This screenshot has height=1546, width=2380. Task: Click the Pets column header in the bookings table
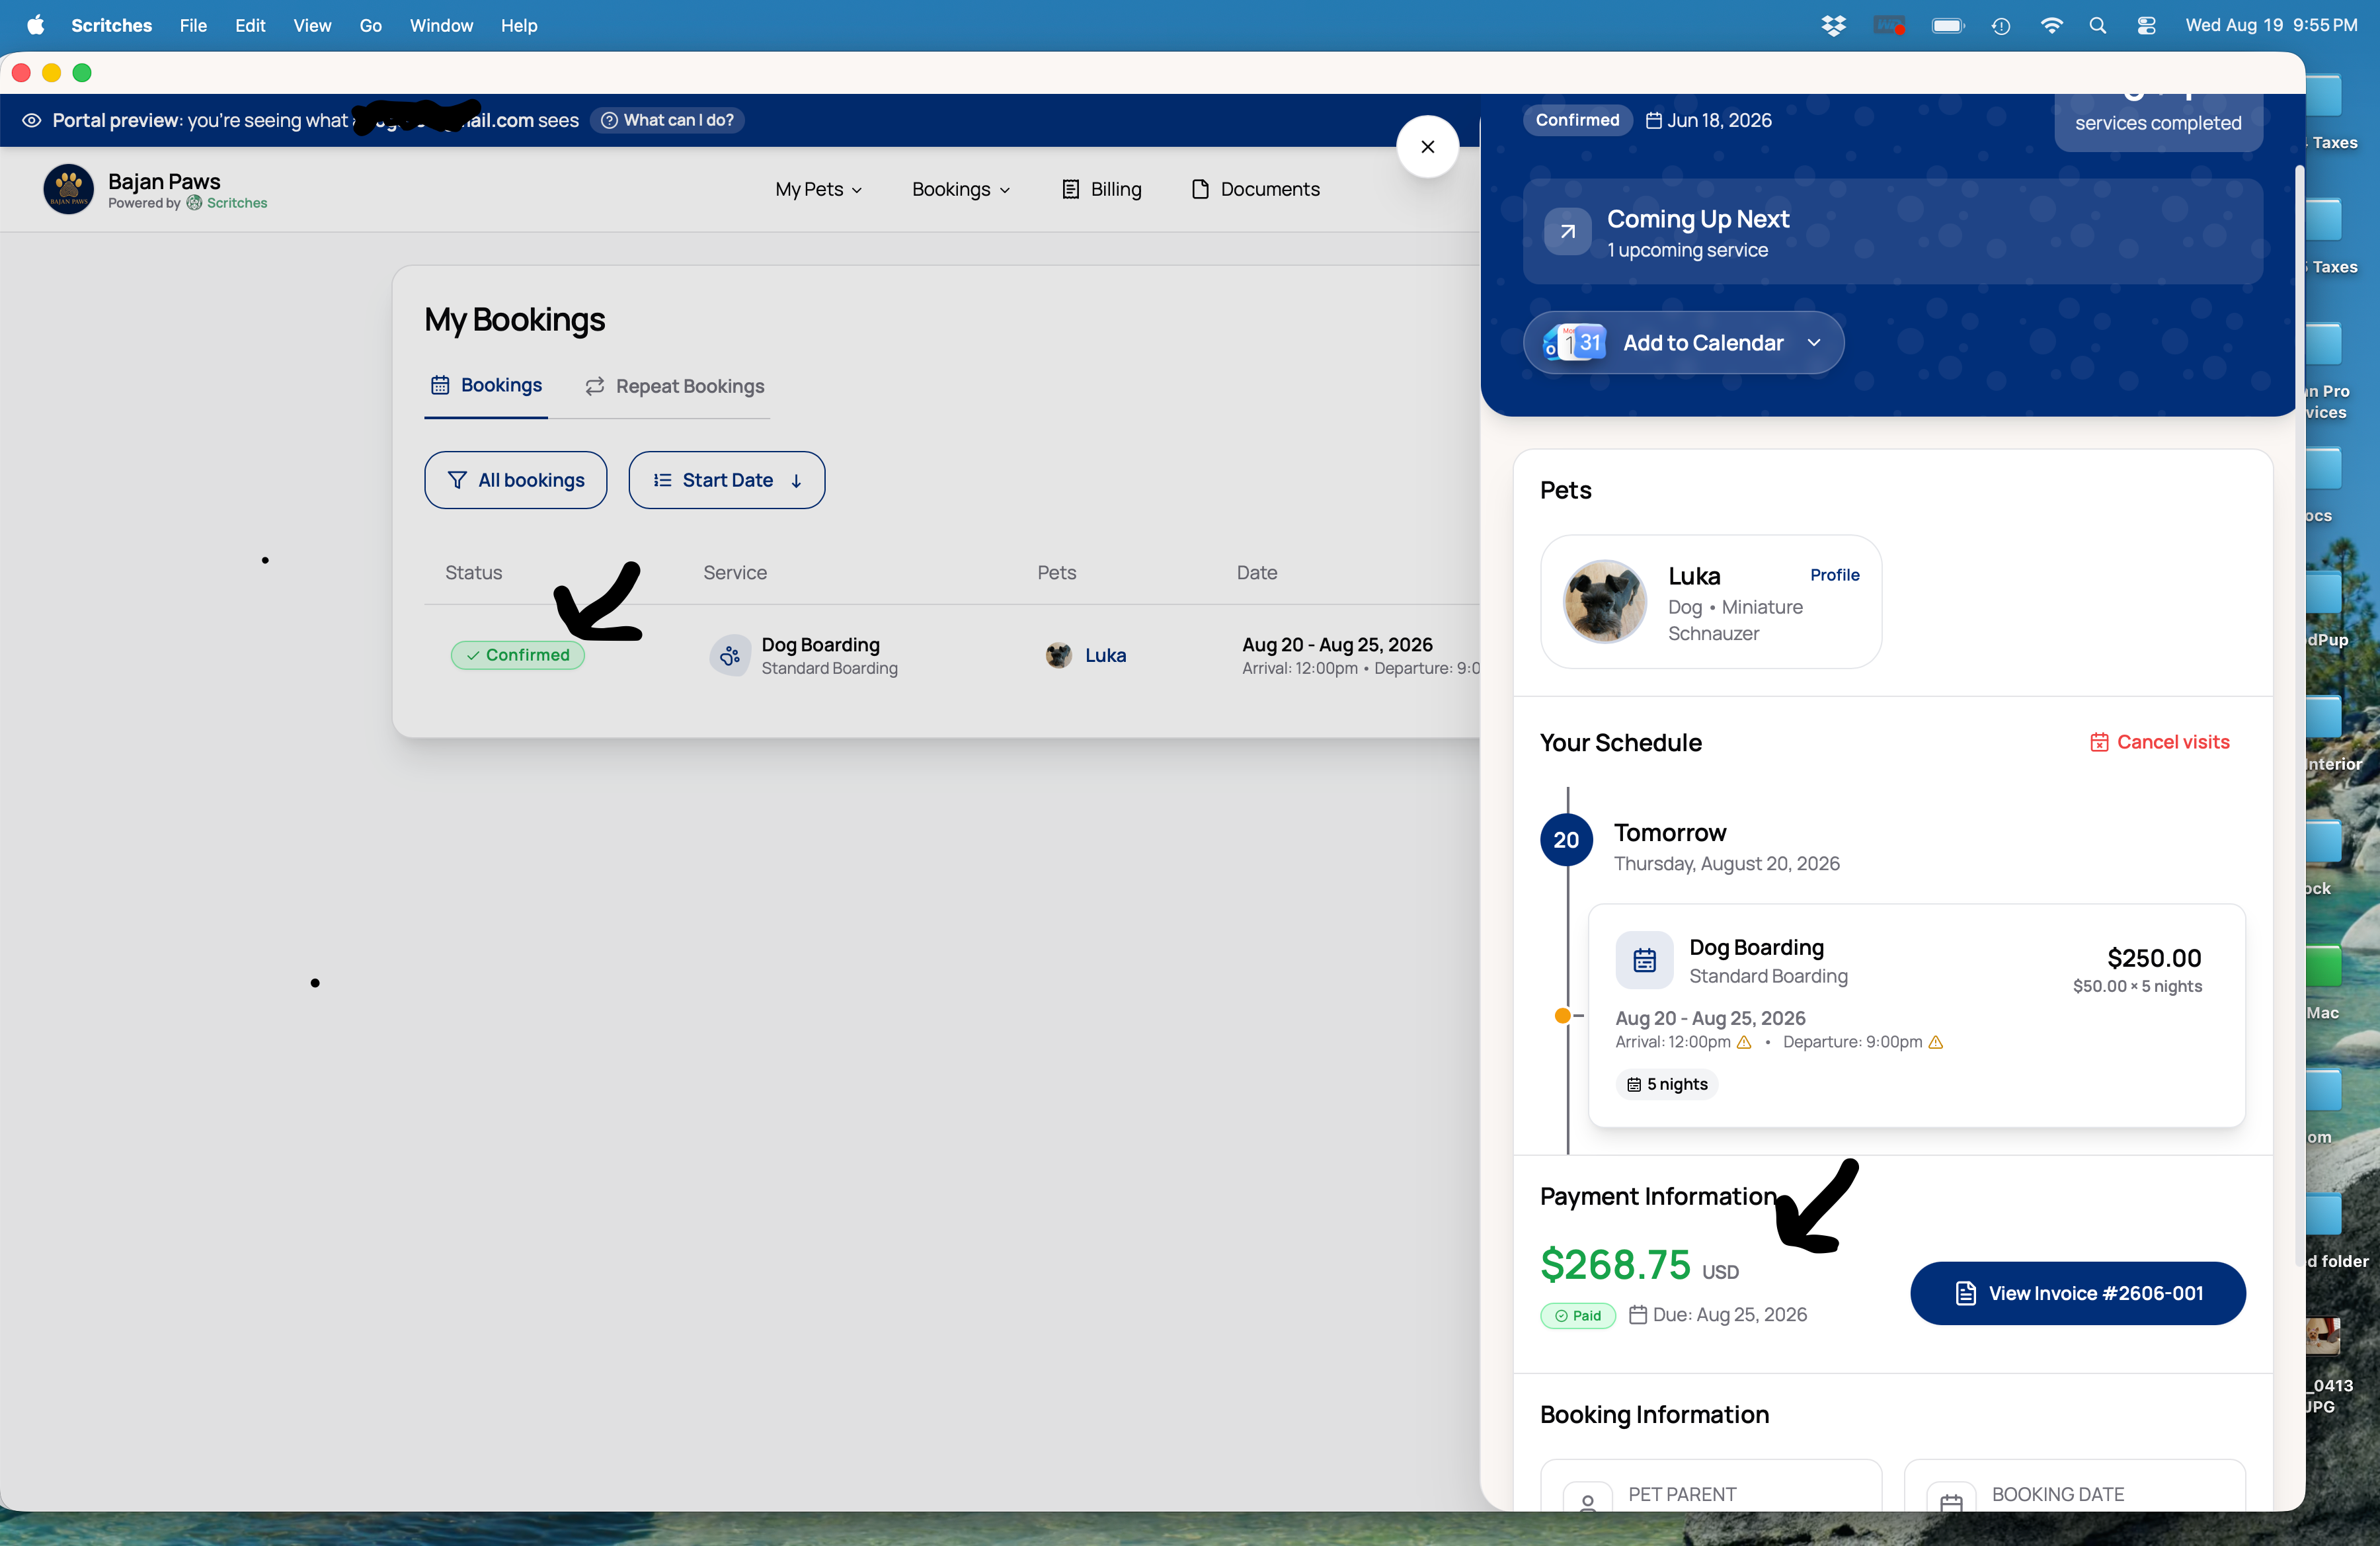[x=1057, y=573]
